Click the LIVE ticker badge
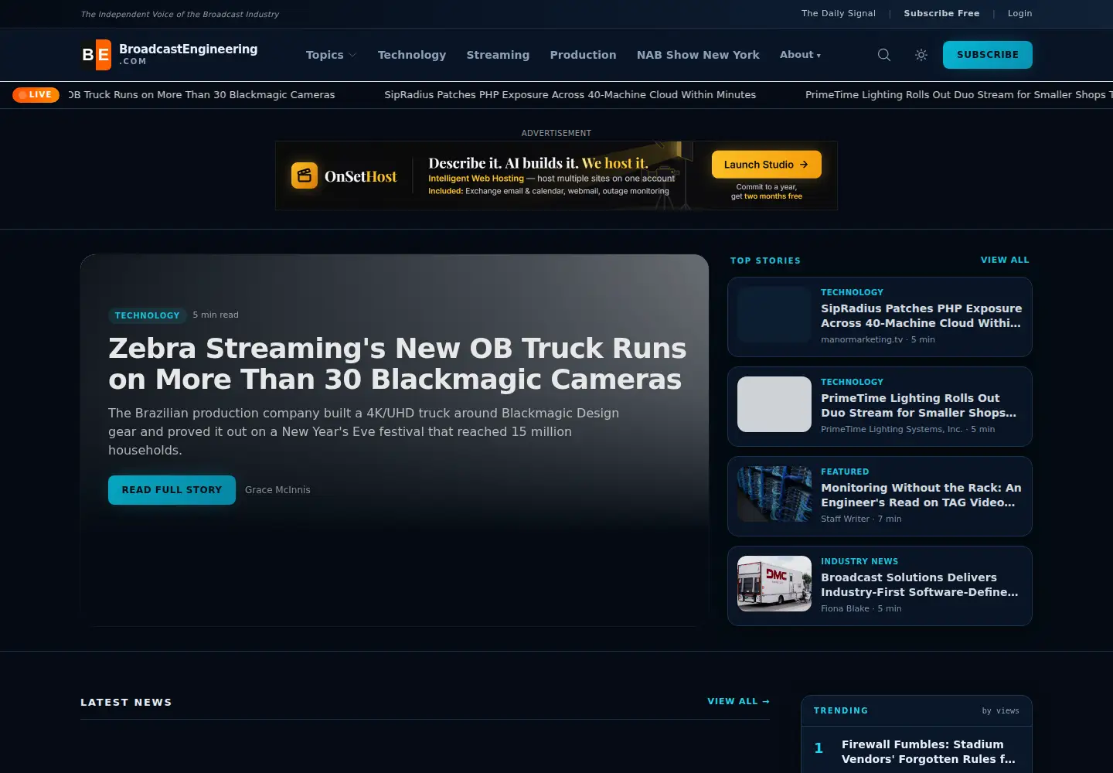Viewport: 1113px width, 773px height. click(36, 94)
